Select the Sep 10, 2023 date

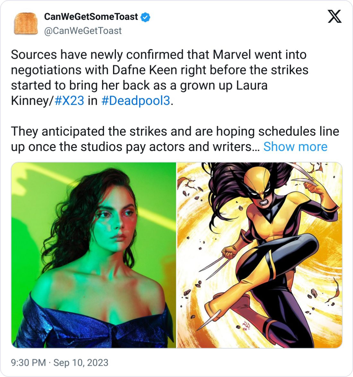click(x=81, y=363)
